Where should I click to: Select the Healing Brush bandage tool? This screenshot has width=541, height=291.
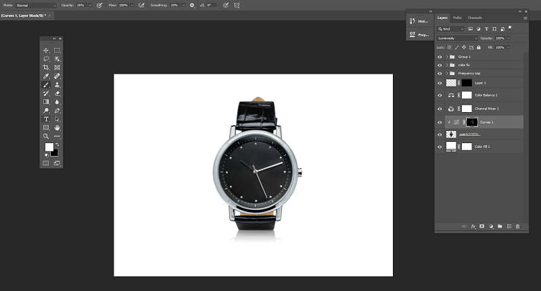pos(57,76)
